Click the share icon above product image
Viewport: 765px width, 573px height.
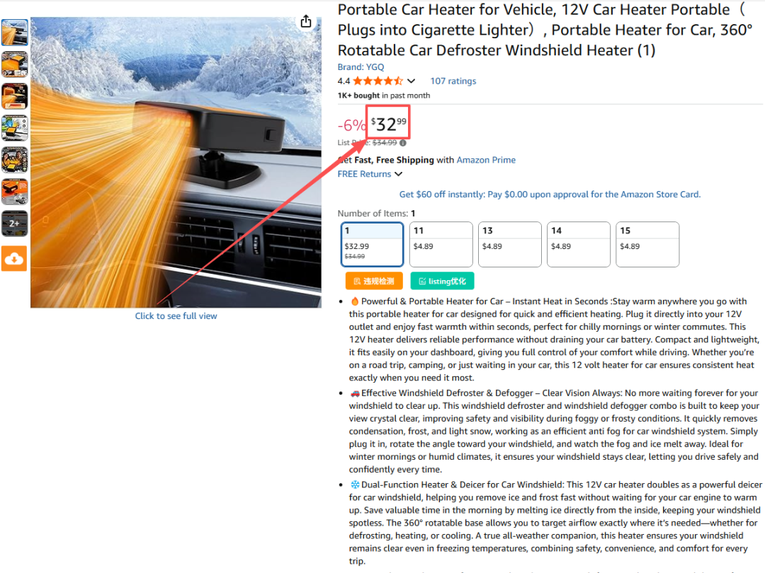(x=306, y=21)
